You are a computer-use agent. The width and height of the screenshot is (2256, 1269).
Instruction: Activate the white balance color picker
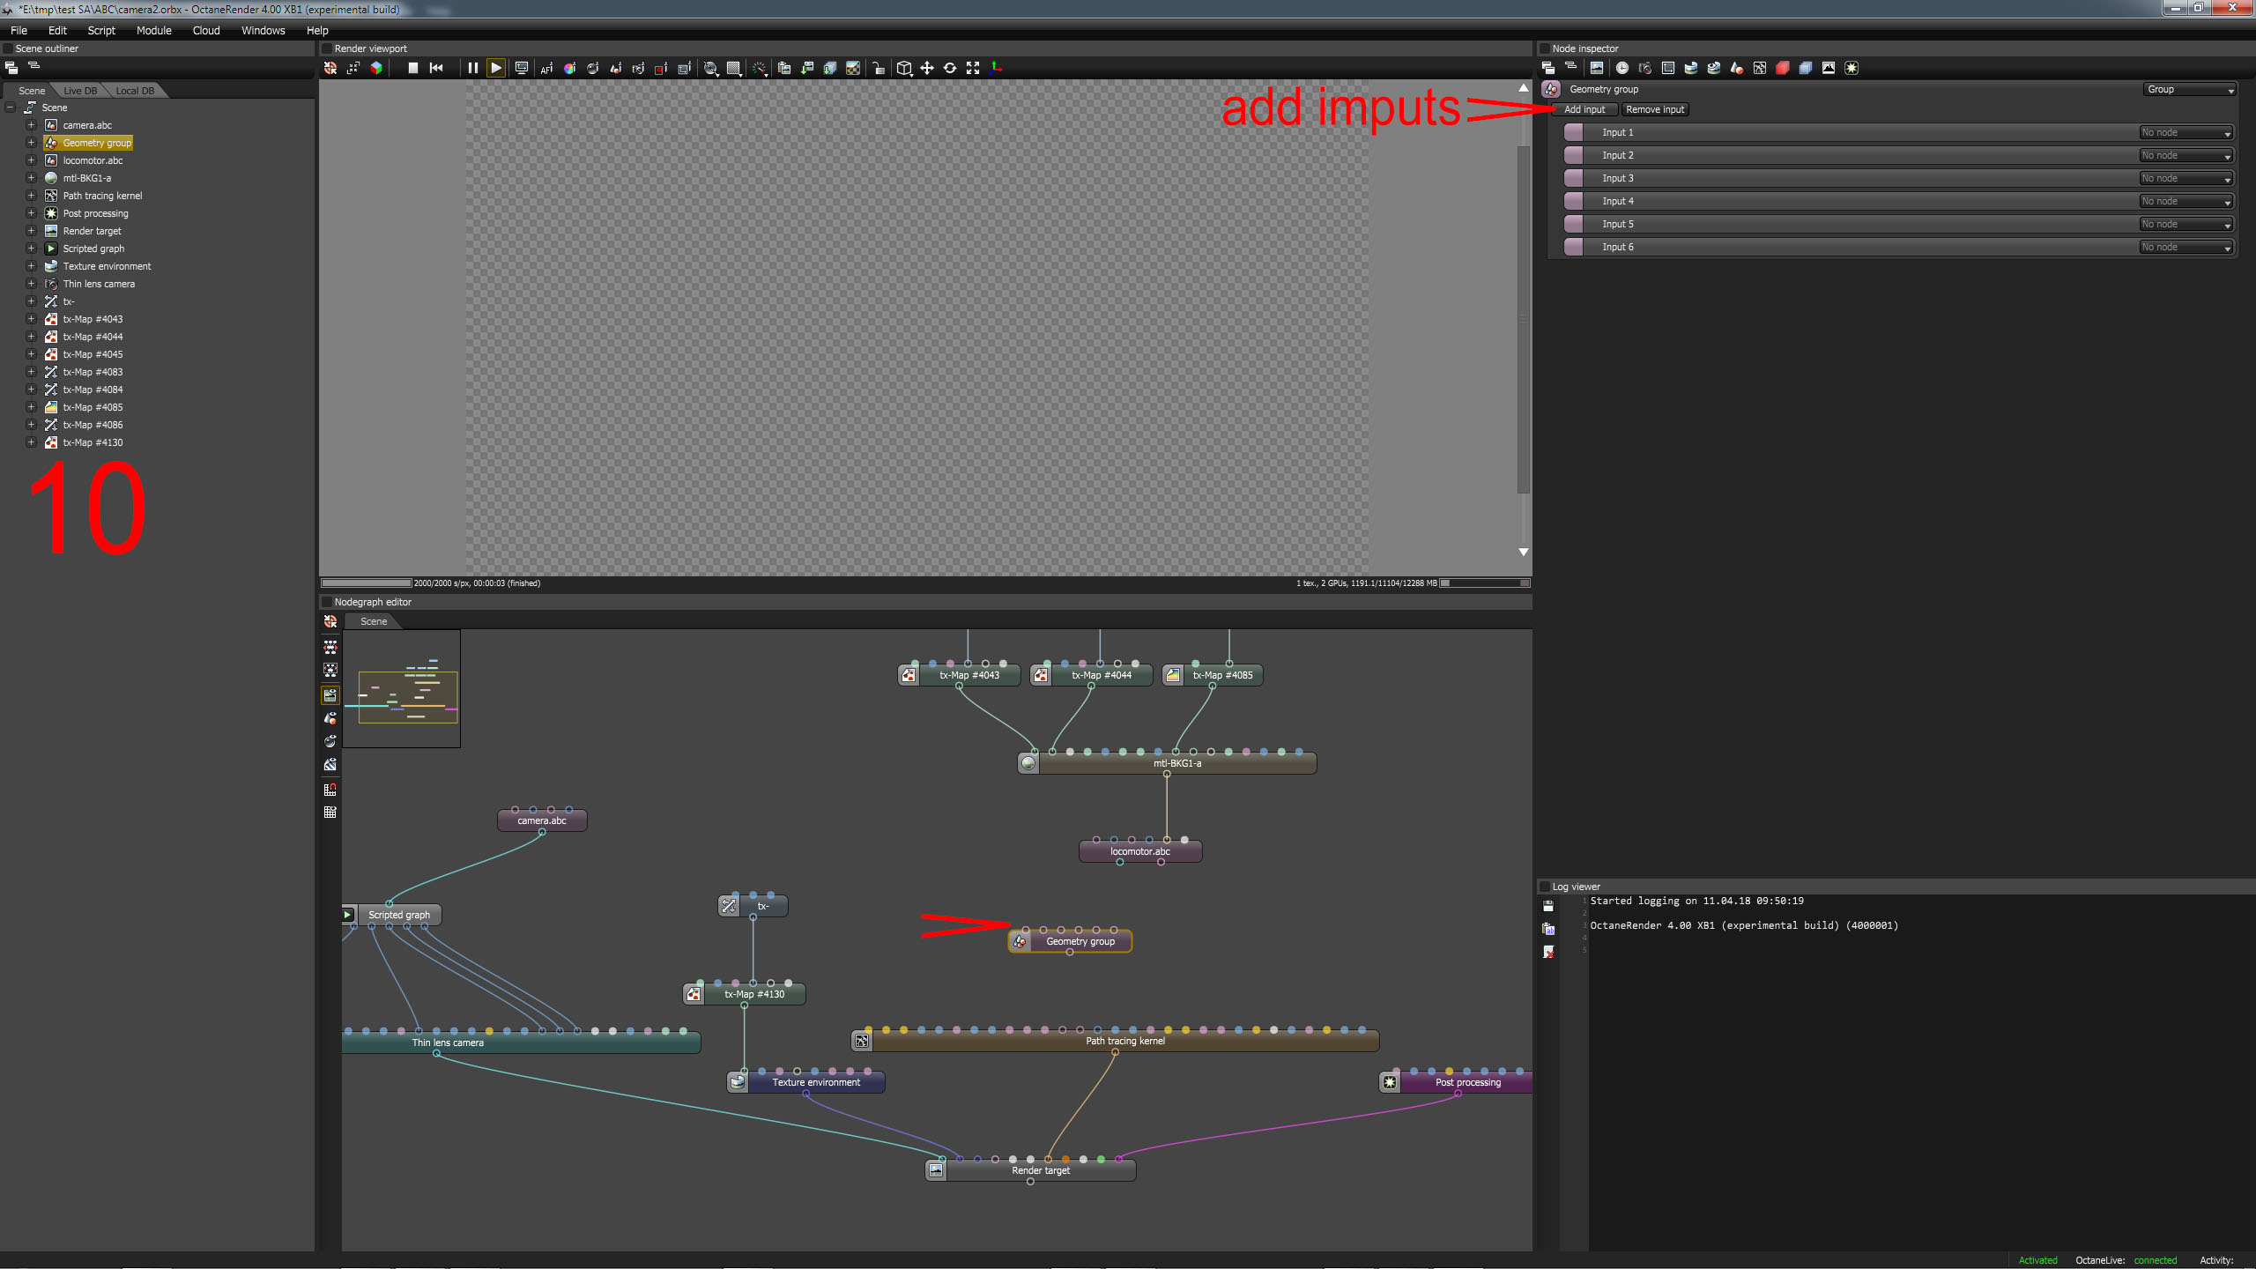pyautogui.click(x=569, y=68)
